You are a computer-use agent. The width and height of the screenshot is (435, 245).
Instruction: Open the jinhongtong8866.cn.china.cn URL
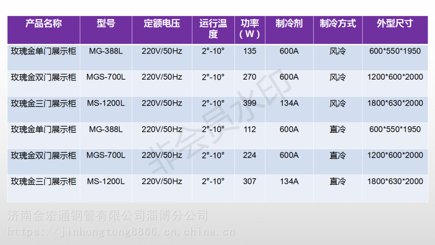click(121, 232)
